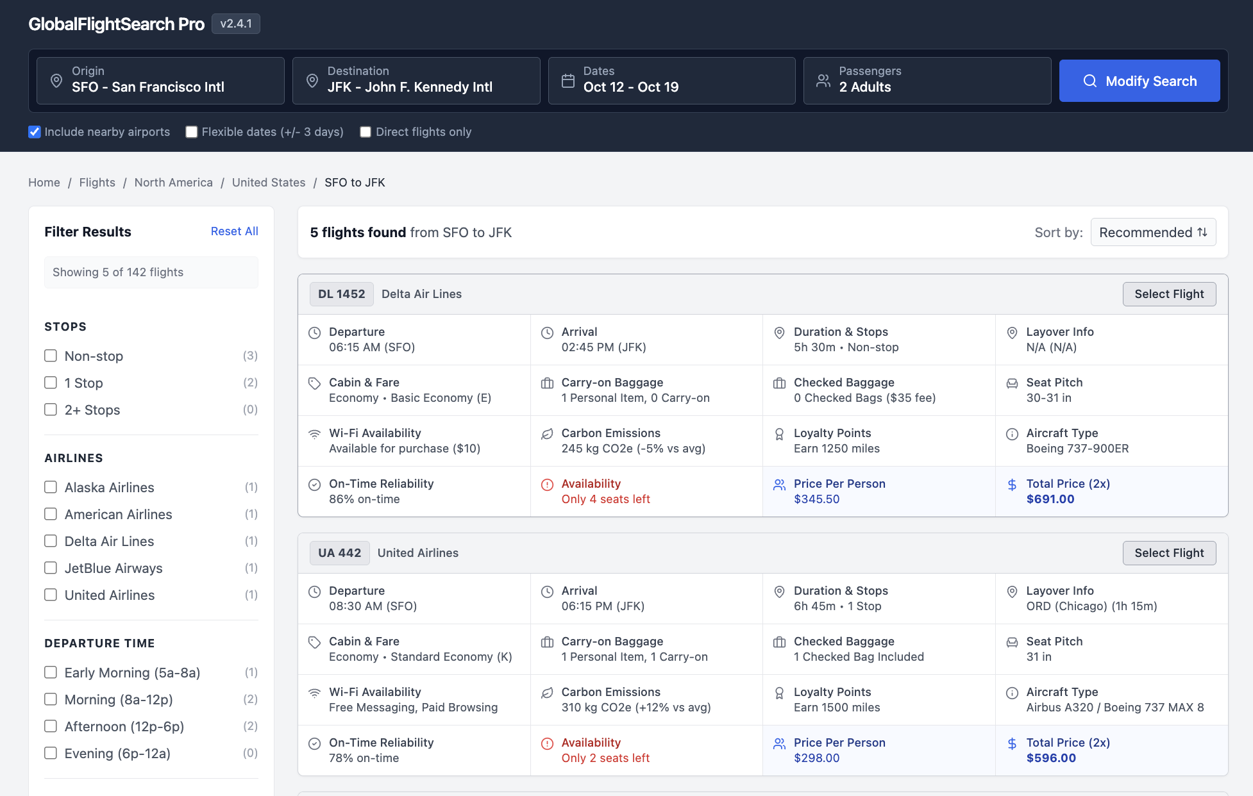Click the calendar icon next to Dates
The height and width of the screenshot is (796, 1253).
pos(568,81)
